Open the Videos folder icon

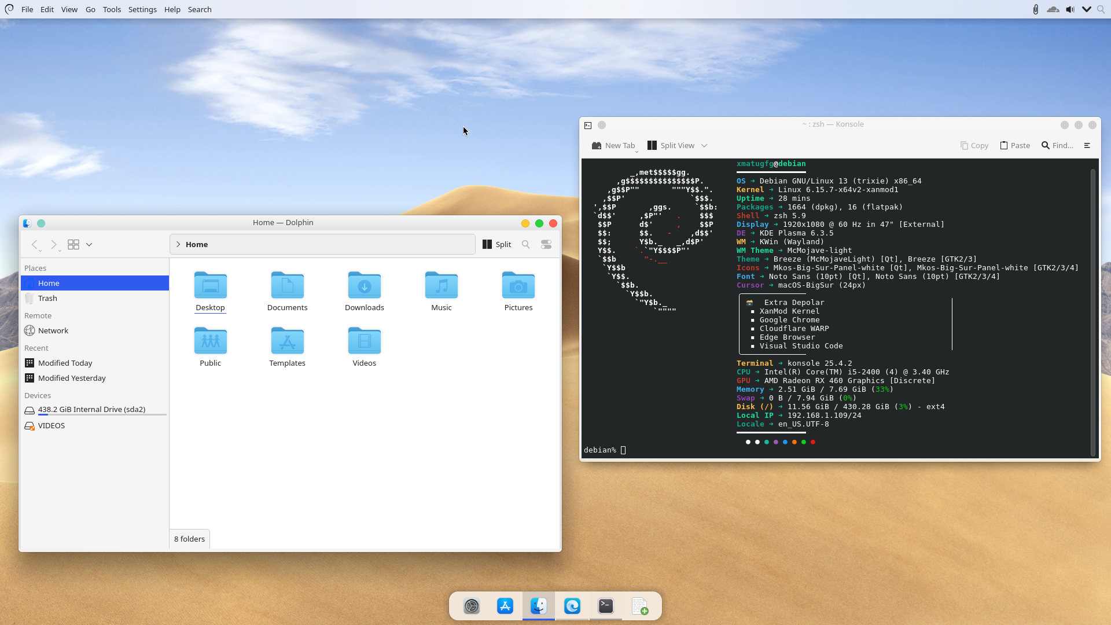point(364,340)
